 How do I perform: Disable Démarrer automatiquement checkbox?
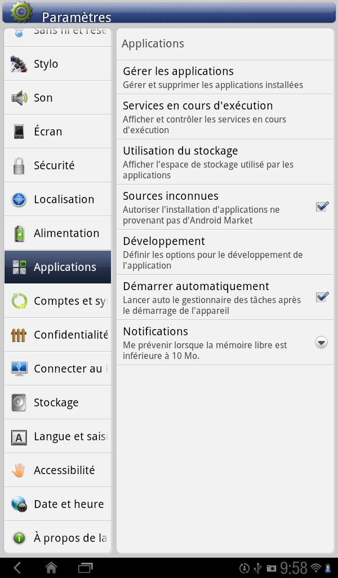pyautogui.click(x=322, y=297)
